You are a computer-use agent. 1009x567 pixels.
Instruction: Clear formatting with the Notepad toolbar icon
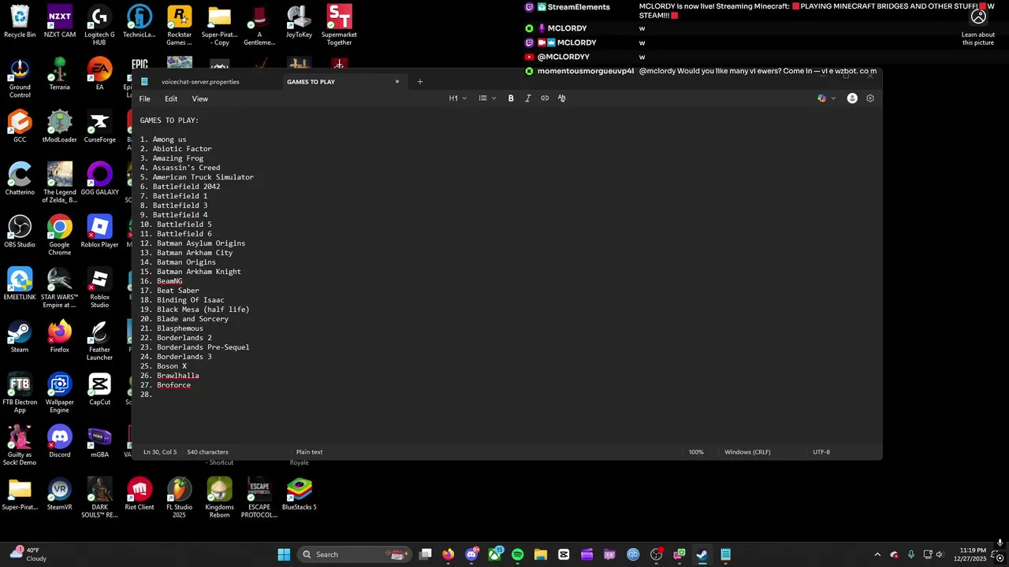561,98
